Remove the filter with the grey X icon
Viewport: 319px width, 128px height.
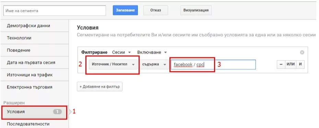[302, 53]
